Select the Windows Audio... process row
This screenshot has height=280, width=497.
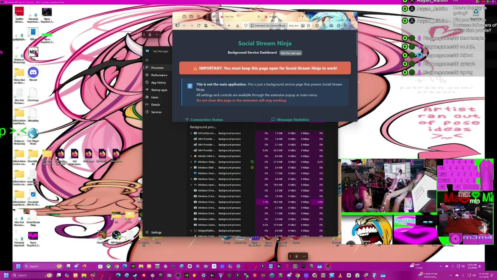click(x=256, y=225)
